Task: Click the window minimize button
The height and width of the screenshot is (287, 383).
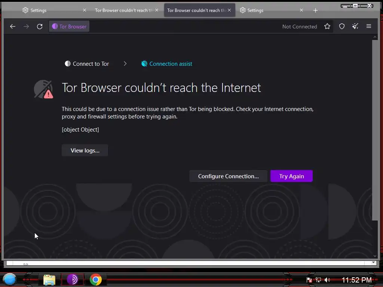Action: [x=346, y=6]
